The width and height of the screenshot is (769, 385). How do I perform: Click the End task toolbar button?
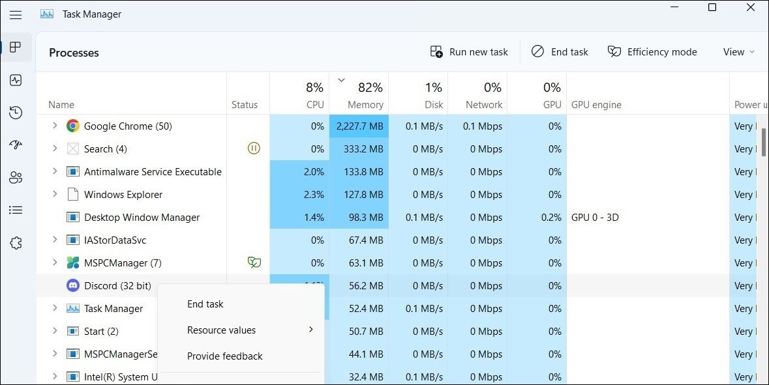tap(560, 52)
